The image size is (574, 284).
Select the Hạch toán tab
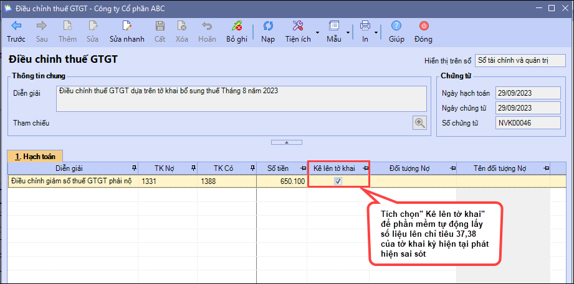[36, 156]
